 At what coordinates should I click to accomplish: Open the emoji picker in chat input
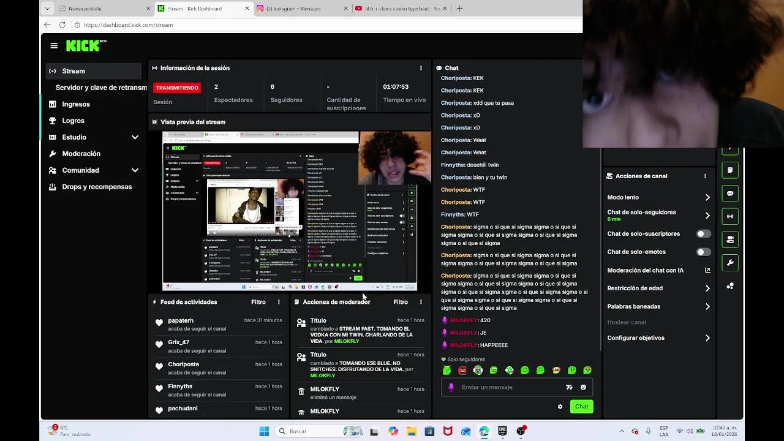[x=583, y=387]
